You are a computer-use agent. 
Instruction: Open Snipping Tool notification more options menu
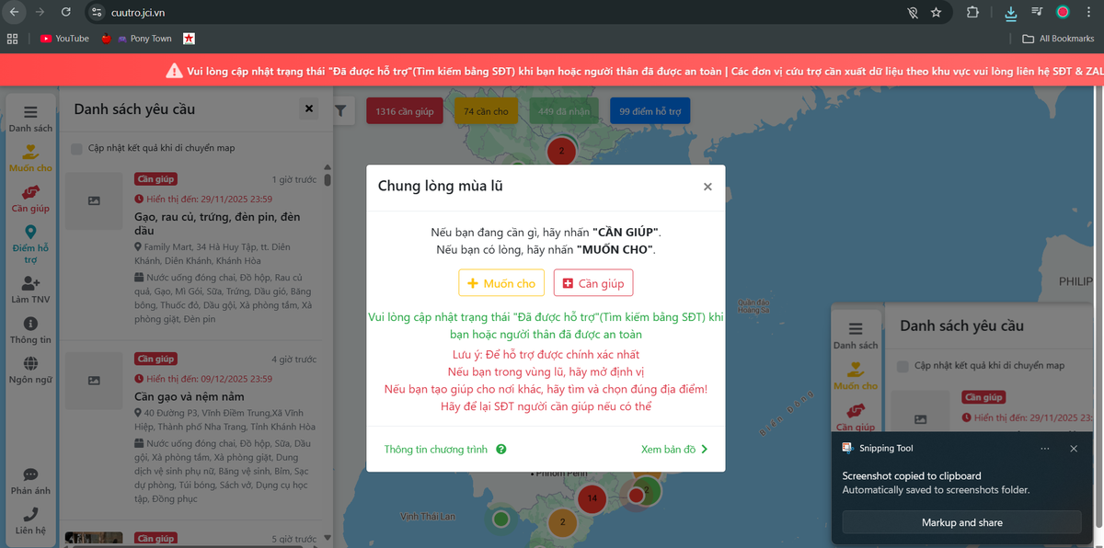1044,448
